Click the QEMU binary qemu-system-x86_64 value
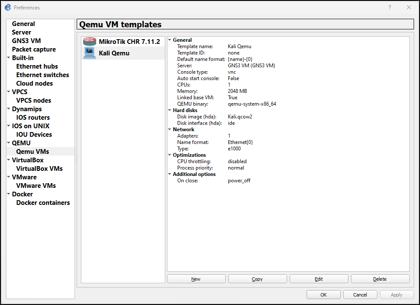The height and width of the screenshot is (305, 420). [x=252, y=104]
